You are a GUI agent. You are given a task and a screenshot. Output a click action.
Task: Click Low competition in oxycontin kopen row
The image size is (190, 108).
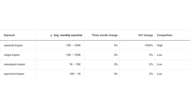(x=159, y=74)
